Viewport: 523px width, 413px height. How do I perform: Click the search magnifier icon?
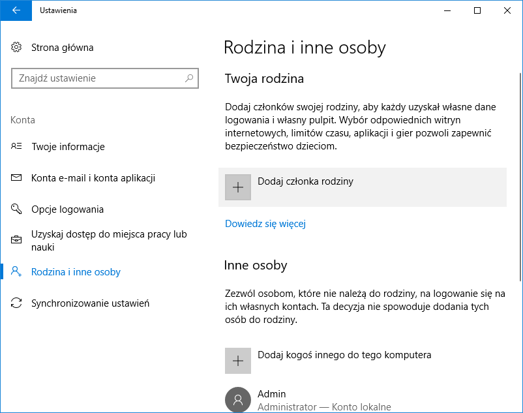point(189,78)
